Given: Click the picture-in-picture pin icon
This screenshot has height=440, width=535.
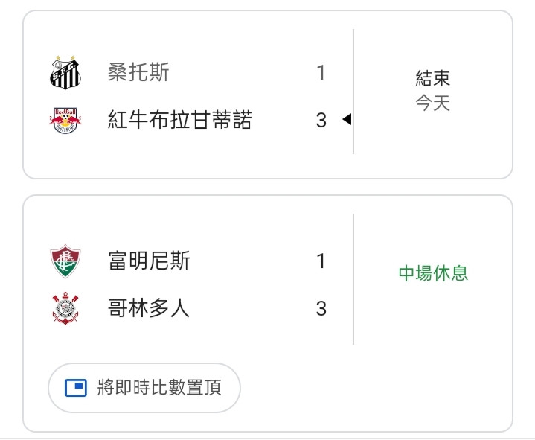Looking at the screenshot, I should pyautogui.click(x=76, y=388).
